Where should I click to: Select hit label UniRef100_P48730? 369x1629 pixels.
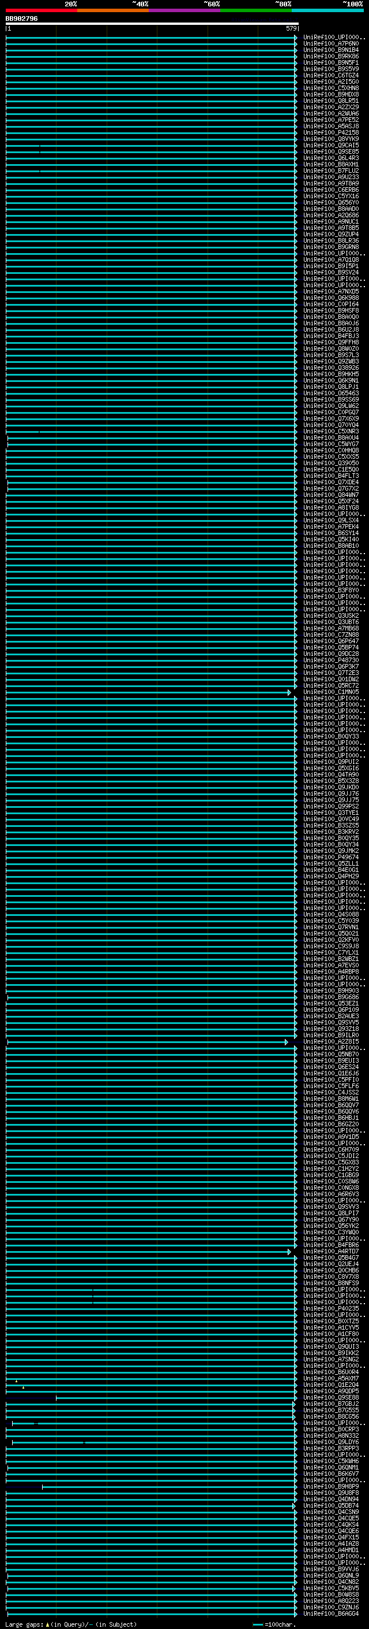pos(331,660)
